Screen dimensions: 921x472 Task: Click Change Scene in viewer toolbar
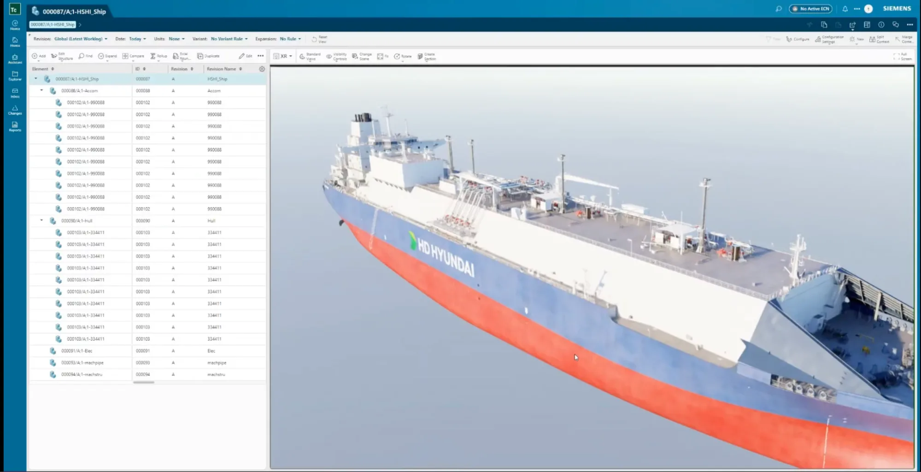click(x=362, y=56)
